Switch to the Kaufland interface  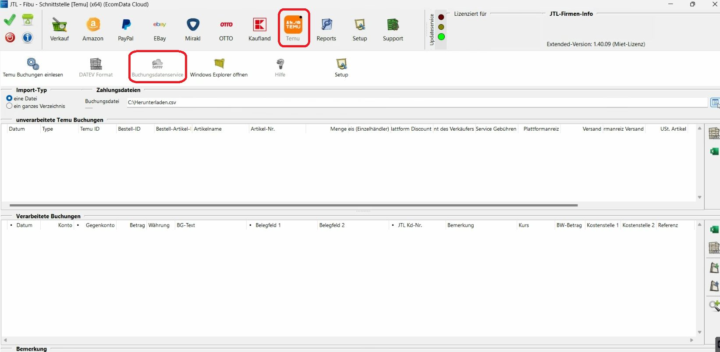[259, 29]
